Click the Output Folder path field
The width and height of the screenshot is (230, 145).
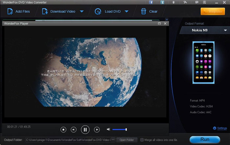click(x=68, y=140)
